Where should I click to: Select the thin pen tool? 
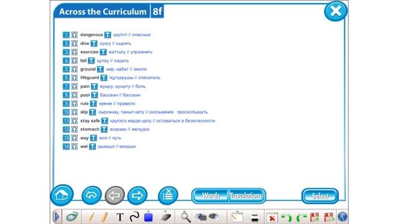click(91, 217)
